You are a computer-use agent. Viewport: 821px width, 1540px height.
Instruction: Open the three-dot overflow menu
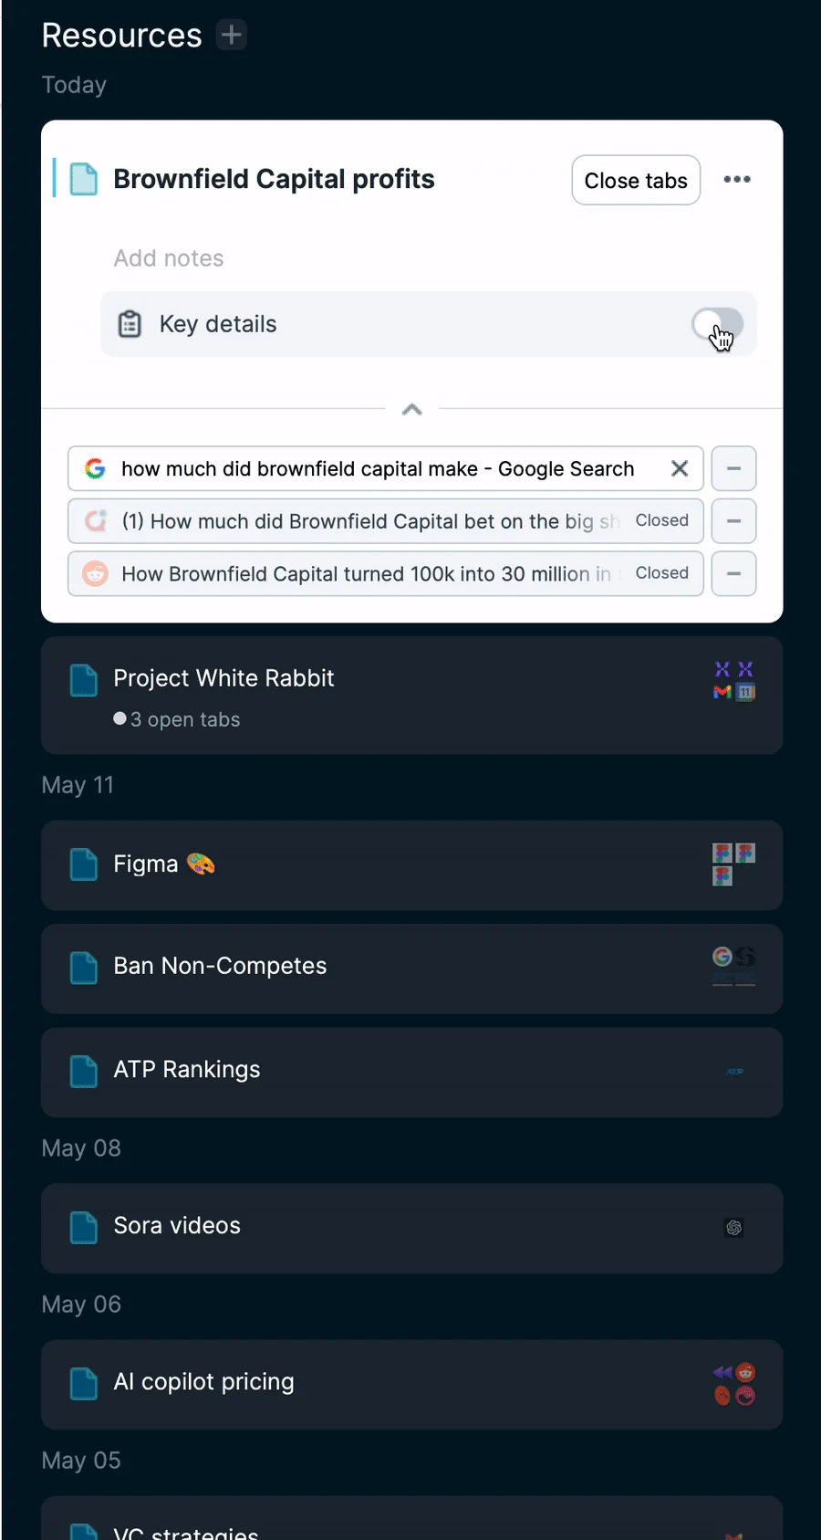coord(737,180)
